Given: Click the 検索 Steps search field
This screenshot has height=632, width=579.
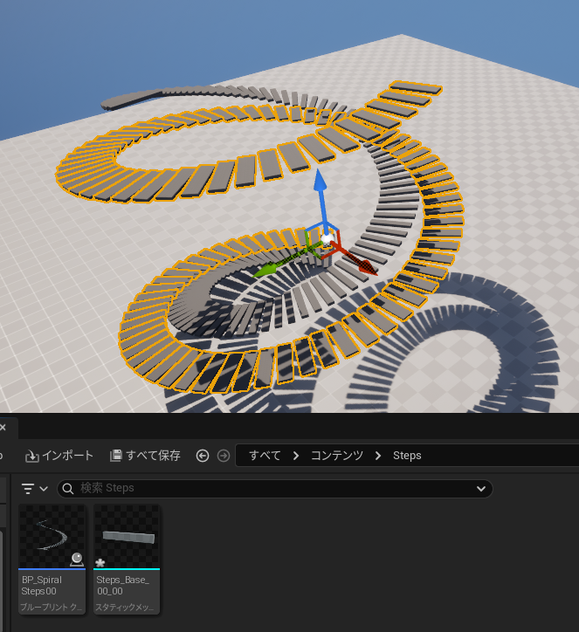Looking at the screenshot, I should pos(262,489).
